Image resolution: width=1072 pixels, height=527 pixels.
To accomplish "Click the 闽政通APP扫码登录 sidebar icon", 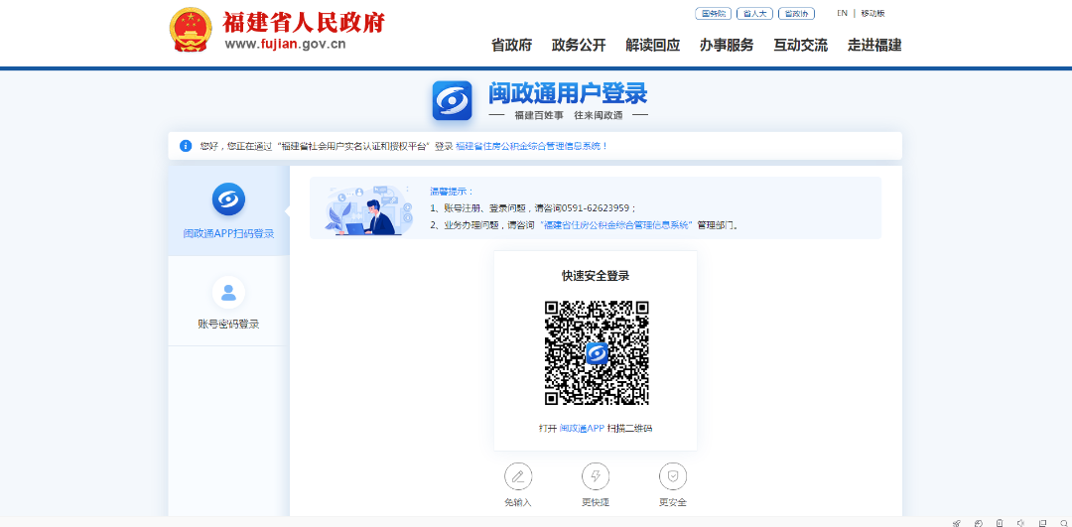I will [228, 199].
